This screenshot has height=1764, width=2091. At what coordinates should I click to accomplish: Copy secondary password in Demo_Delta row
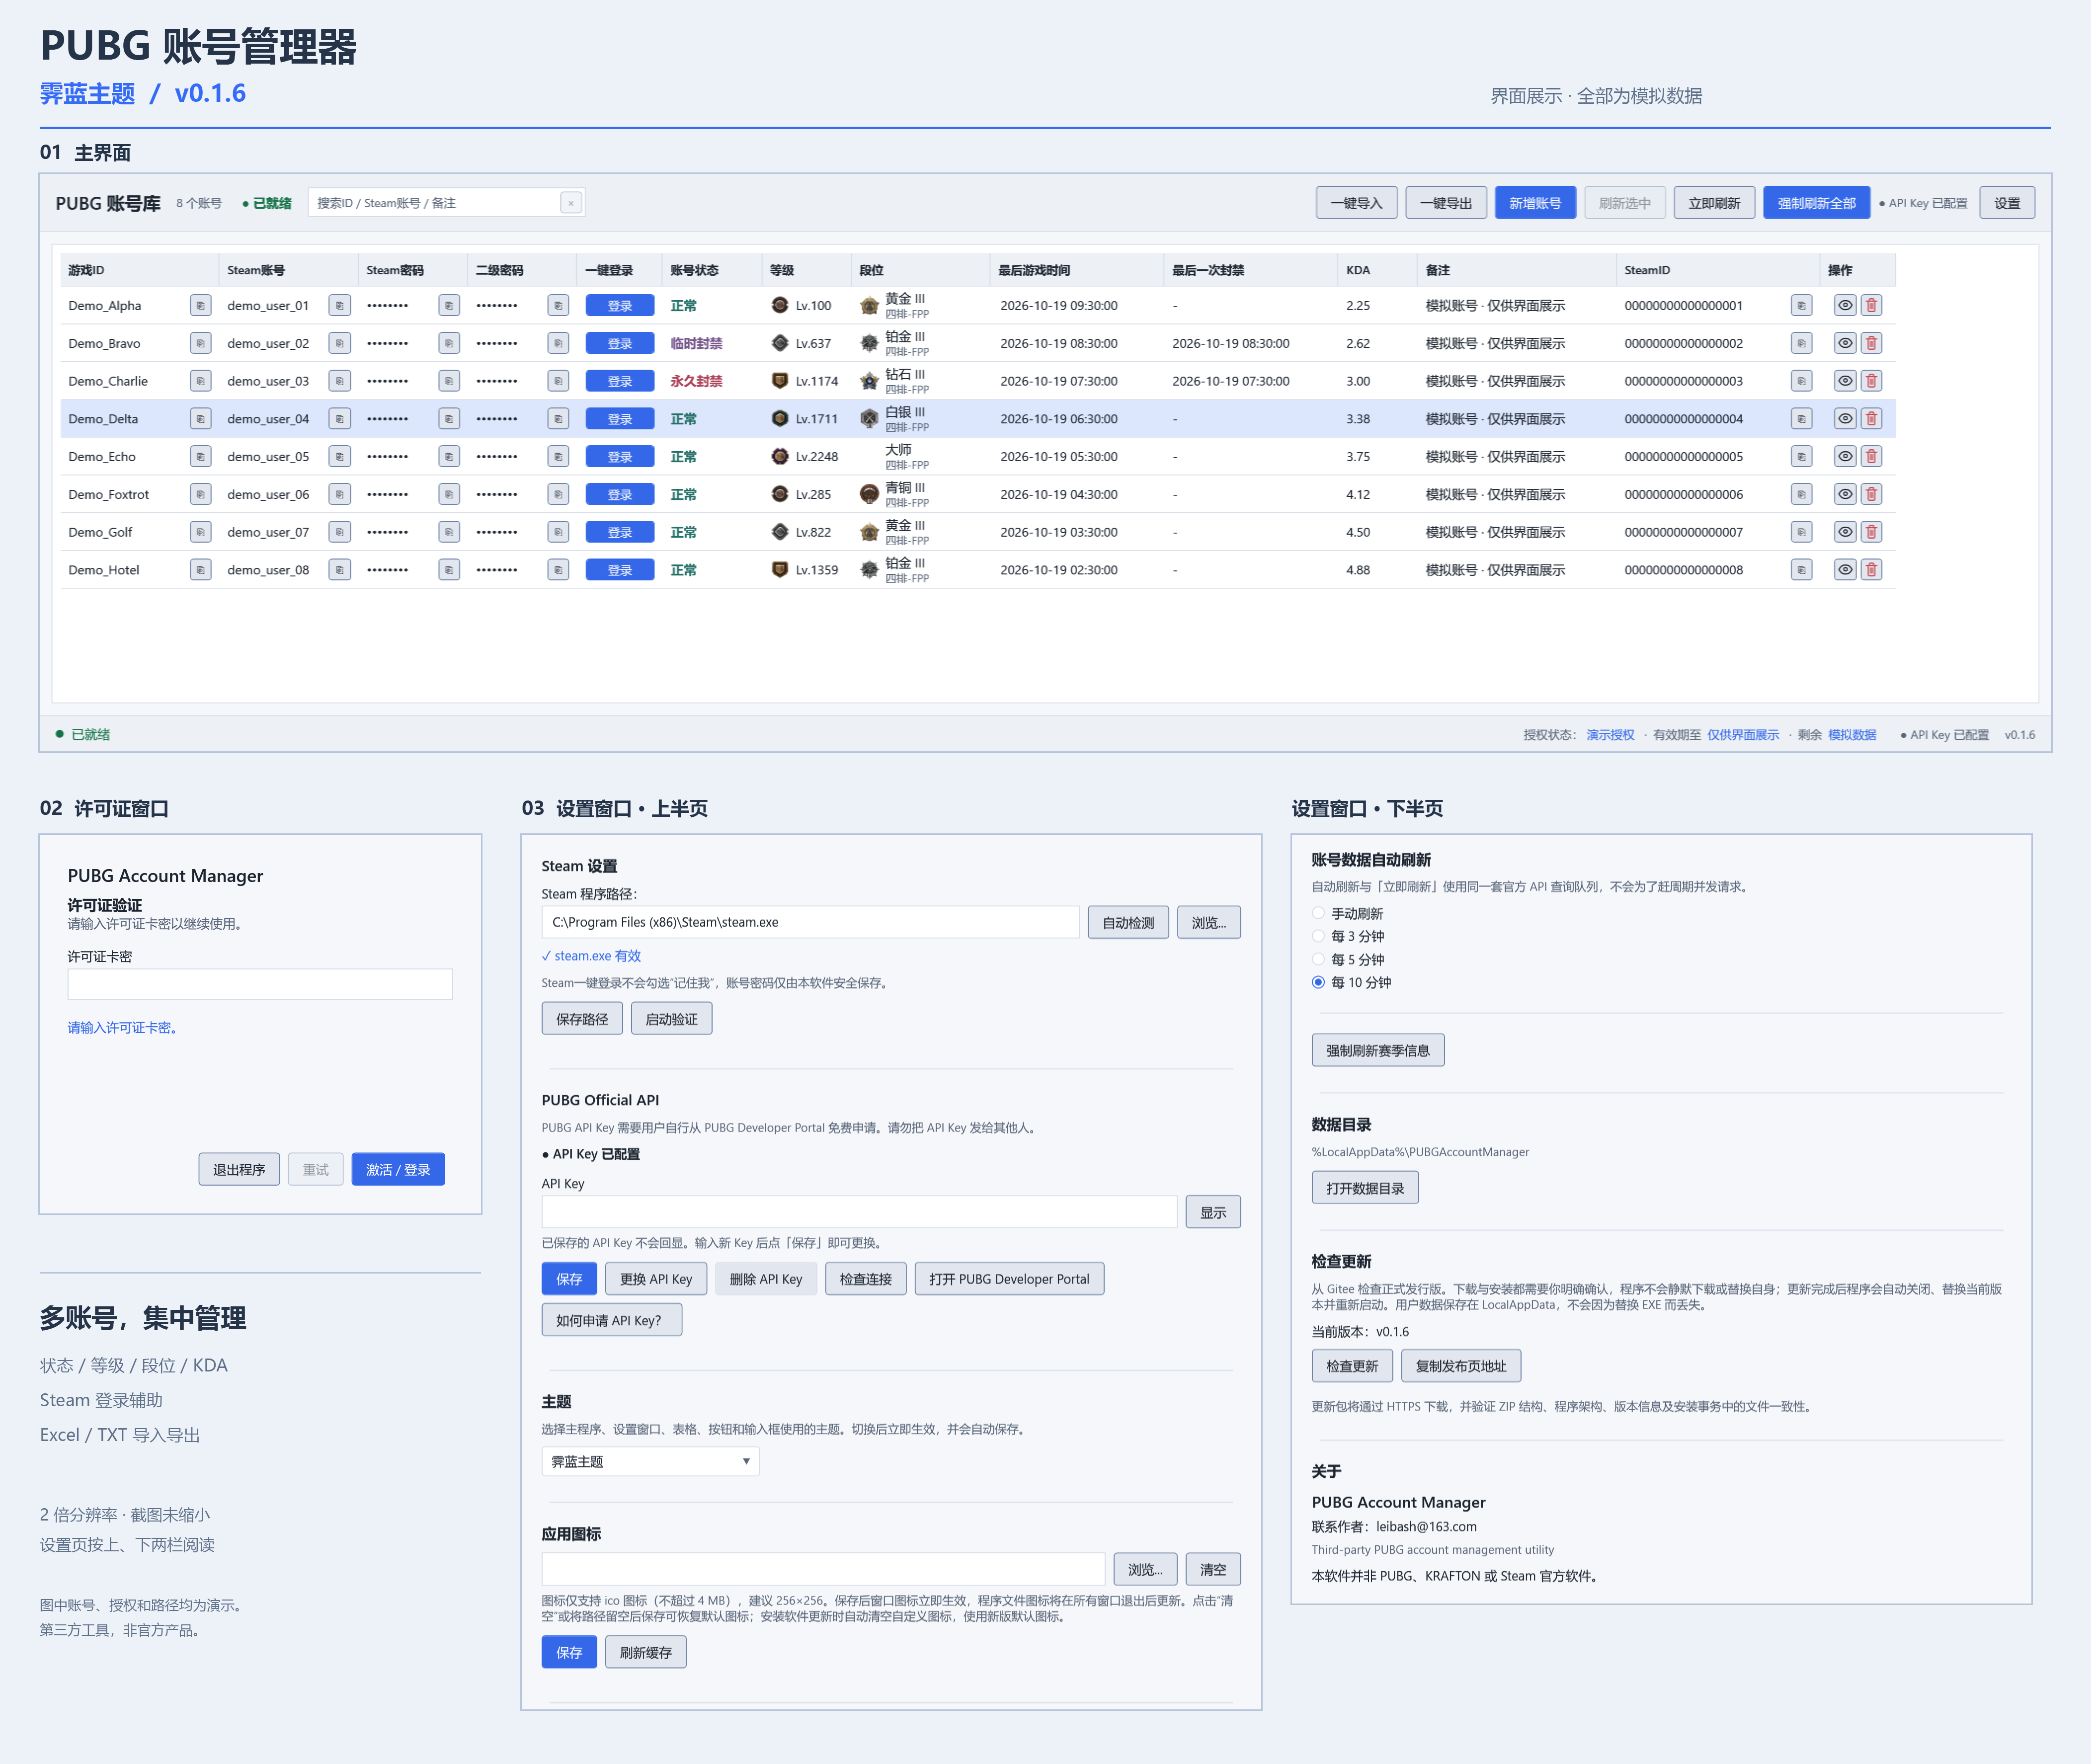[x=558, y=419]
